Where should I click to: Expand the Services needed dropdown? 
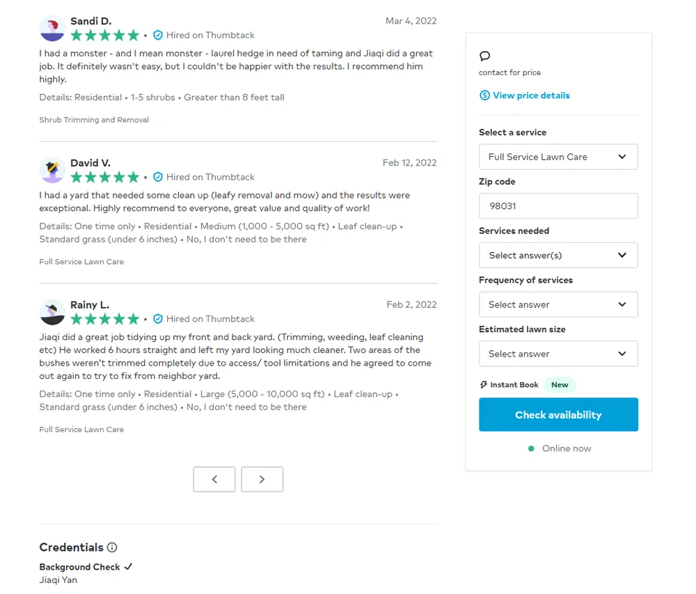558,256
